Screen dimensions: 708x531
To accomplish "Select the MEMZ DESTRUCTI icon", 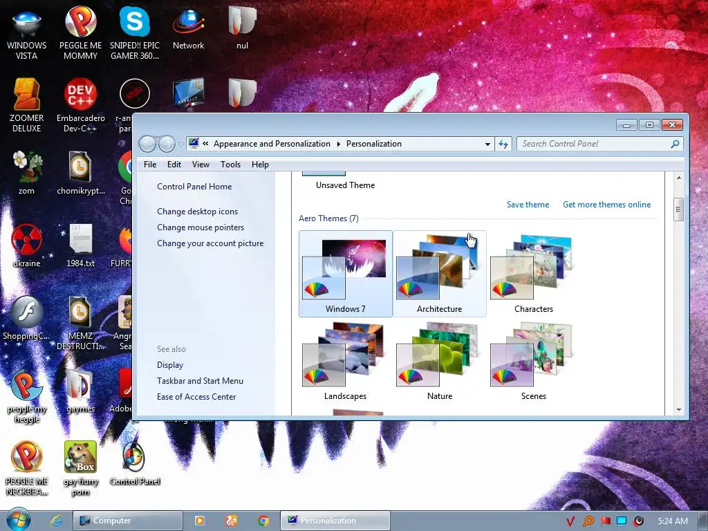I will tap(80, 323).
